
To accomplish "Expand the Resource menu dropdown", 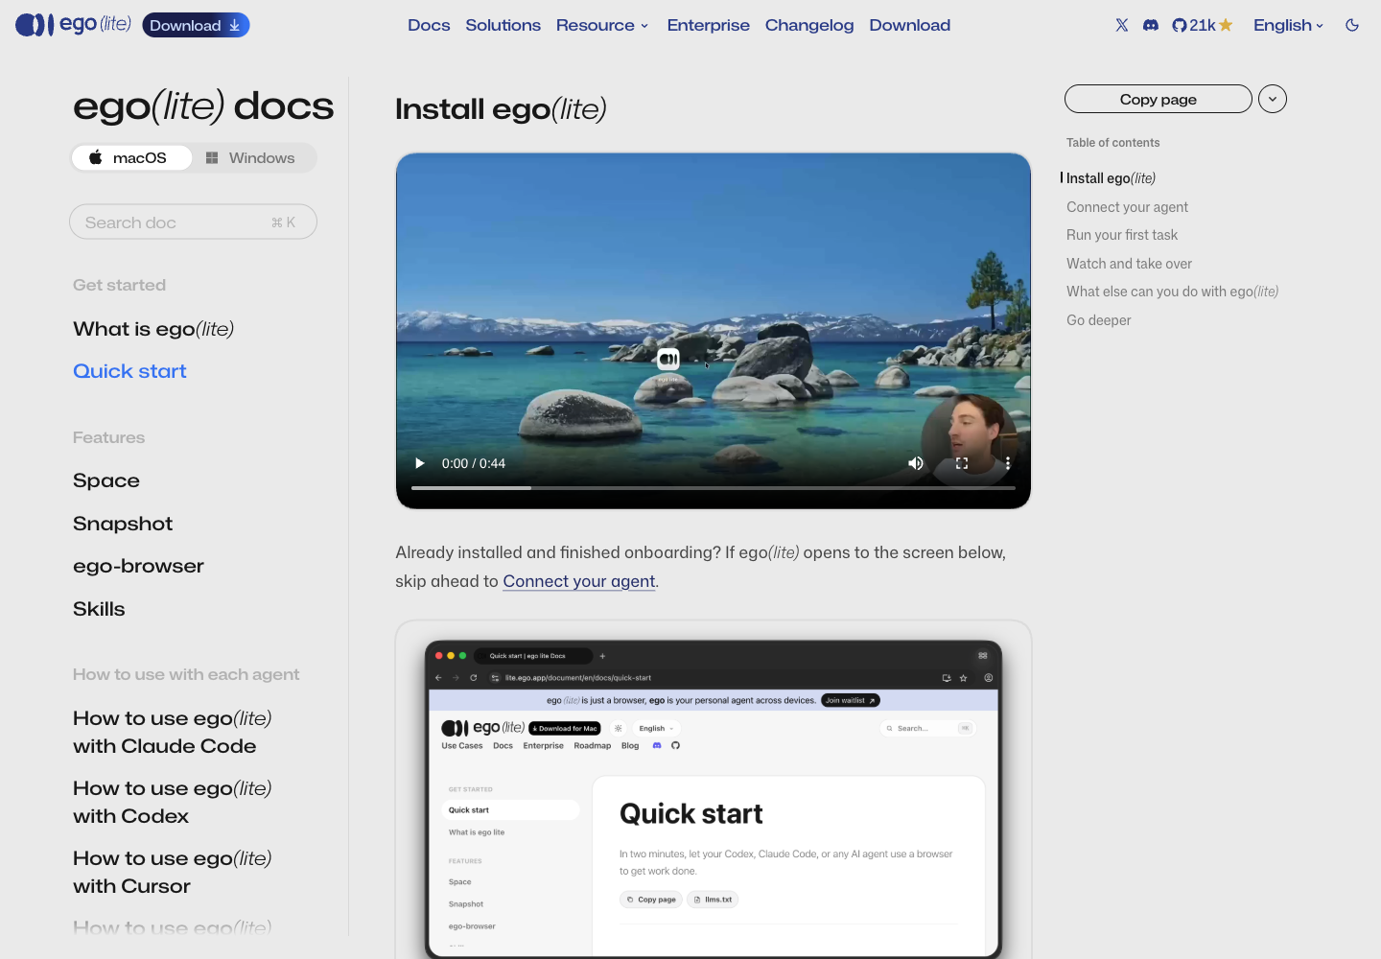I will click(602, 25).
